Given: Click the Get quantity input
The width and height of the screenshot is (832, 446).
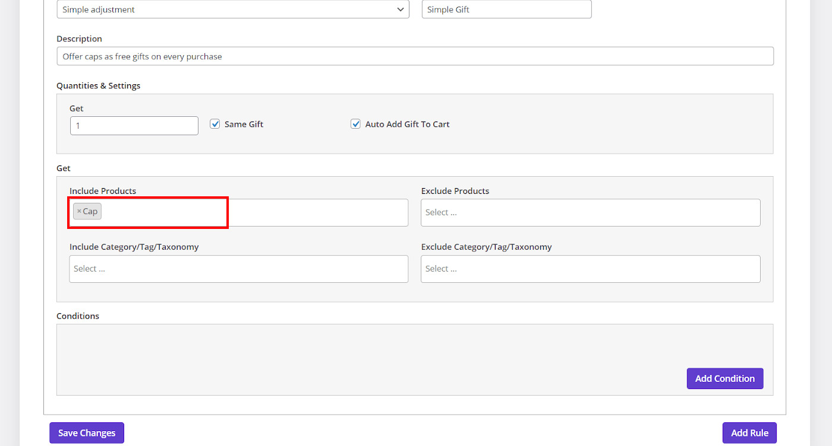Looking at the screenshot, I should [x=134, y=126].
